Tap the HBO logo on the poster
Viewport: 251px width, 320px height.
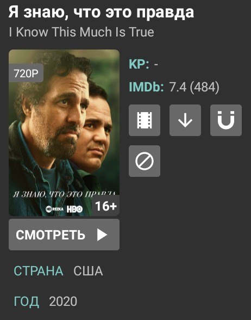click(x=74, y=209)
